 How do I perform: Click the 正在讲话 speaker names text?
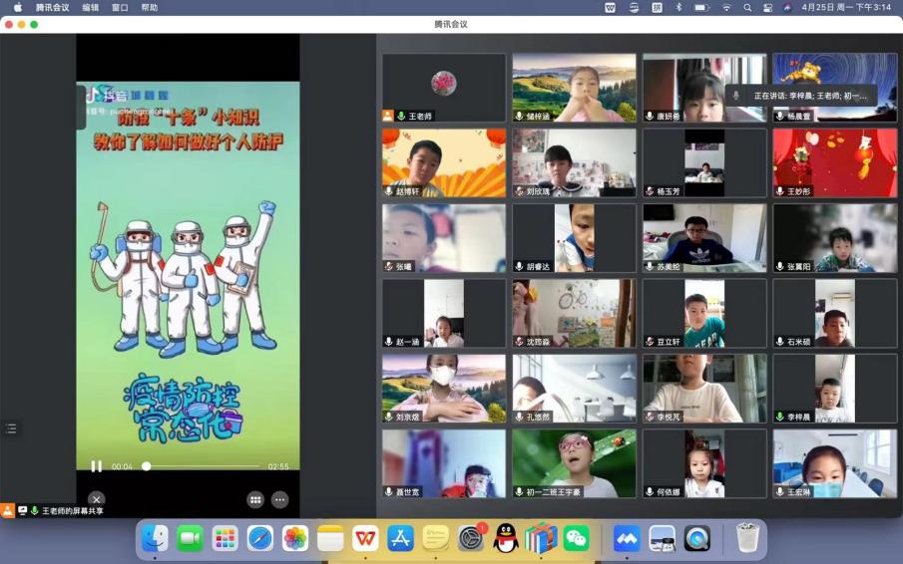[x=810, y=96]
